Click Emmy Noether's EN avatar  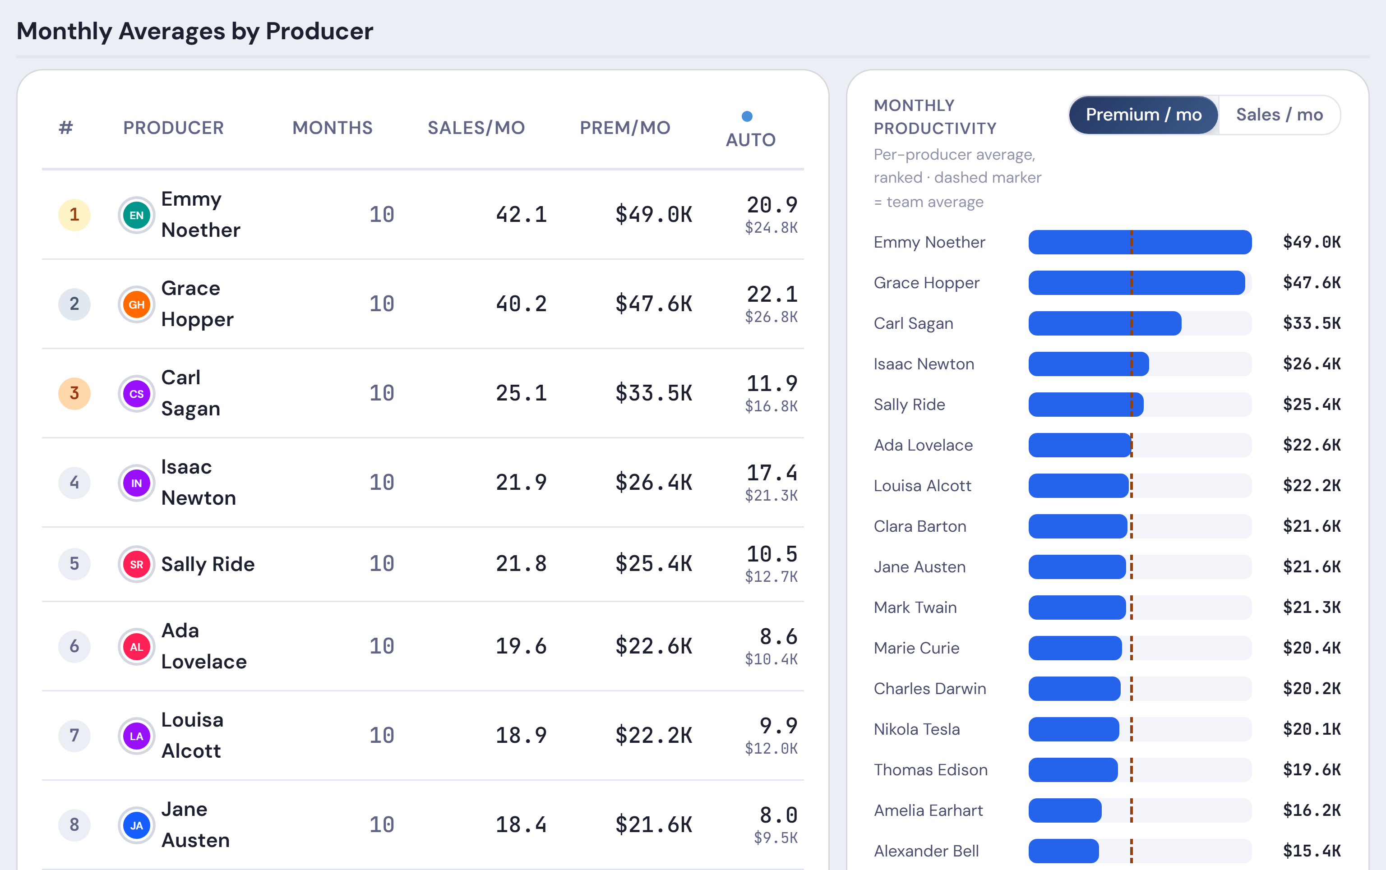tap(136, 215)
